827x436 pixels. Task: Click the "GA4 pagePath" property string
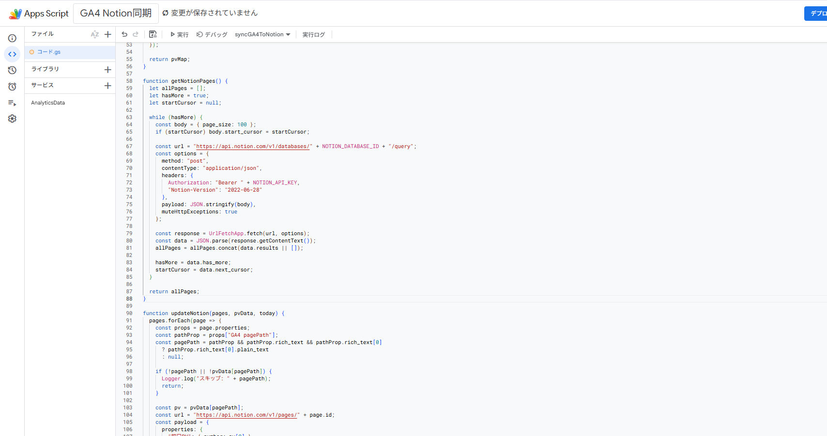pos(250,335)
